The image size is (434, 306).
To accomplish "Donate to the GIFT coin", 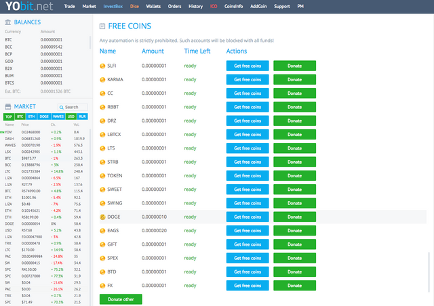I will pos(294,244).
